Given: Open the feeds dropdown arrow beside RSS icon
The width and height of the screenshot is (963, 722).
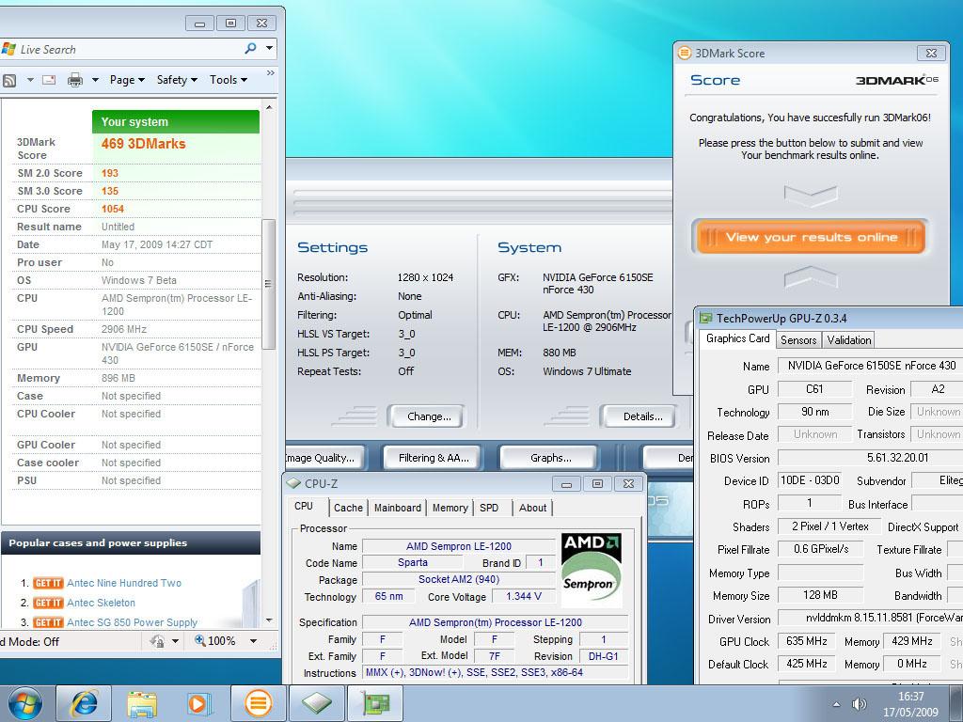Looking at the screenshot, I should tap(29, 81).
